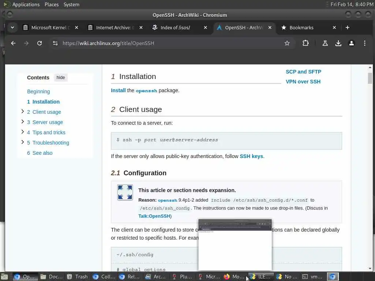The image size is (375, 281).
Task: Open 2 Client usage contents link
Action: [44, 112]
